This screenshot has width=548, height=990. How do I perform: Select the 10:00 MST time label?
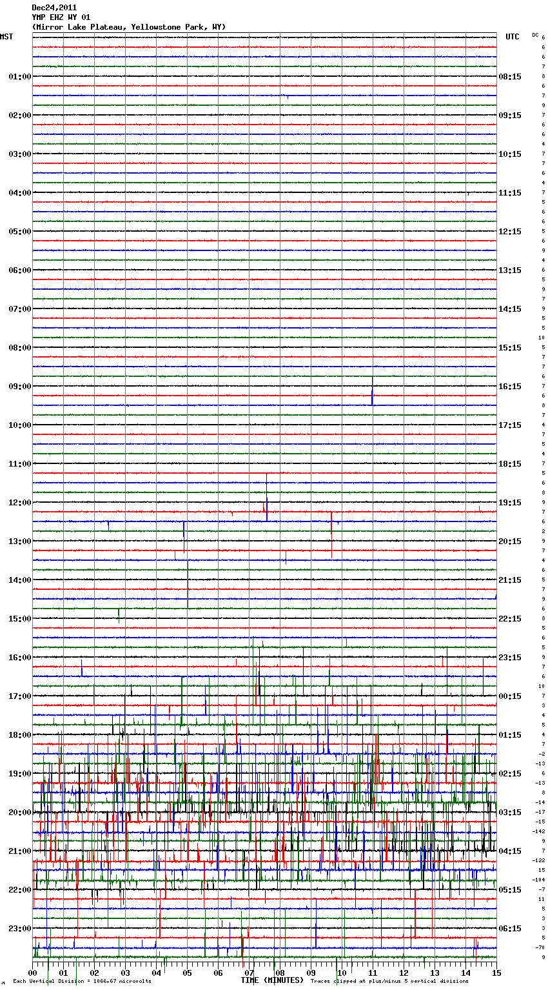pyautogui.click(x=19, y=425)
